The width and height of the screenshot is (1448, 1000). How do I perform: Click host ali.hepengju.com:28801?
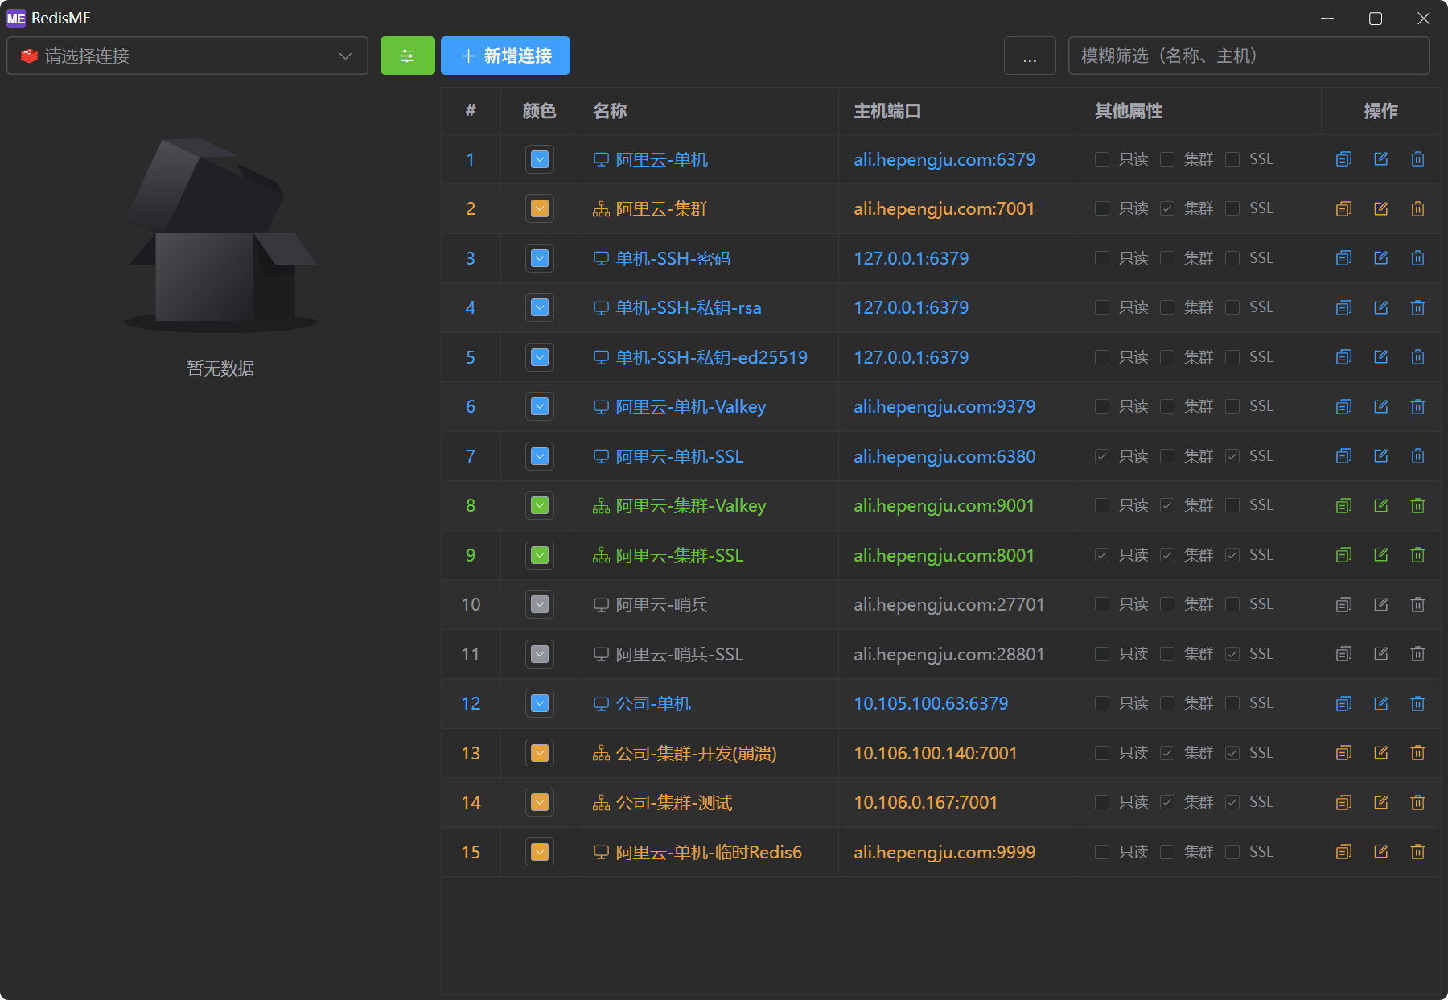pyautogui.click(x=948, y=654)
